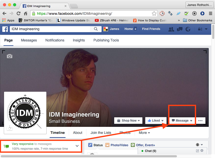Open the How to Display Cust bookmark
This screenshot has width=215, height=158.
tap(150, 20)
